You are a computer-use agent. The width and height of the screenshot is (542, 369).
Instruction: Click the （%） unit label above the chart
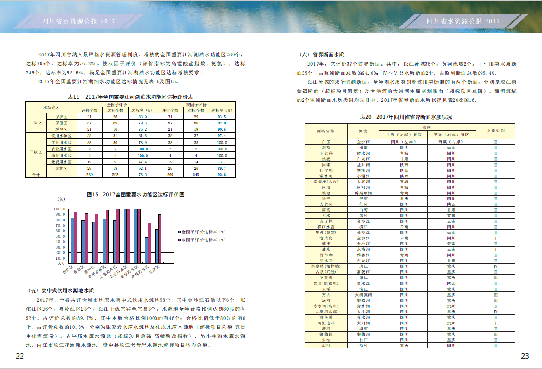pyautogui.click(x=61, y=199)
